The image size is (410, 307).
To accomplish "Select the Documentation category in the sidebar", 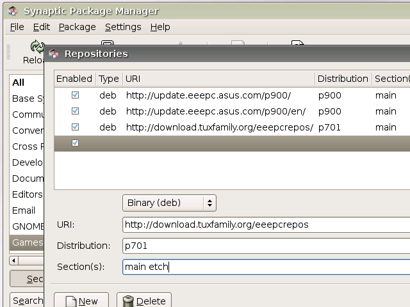I will (x=27, y=178).
